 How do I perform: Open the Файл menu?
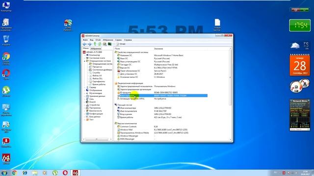[x=85, y=40]
